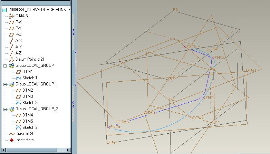Collapse Group LOCAL_GROUP node
Viewport: 270px width, 154px height.
click(x=5, y=66)
